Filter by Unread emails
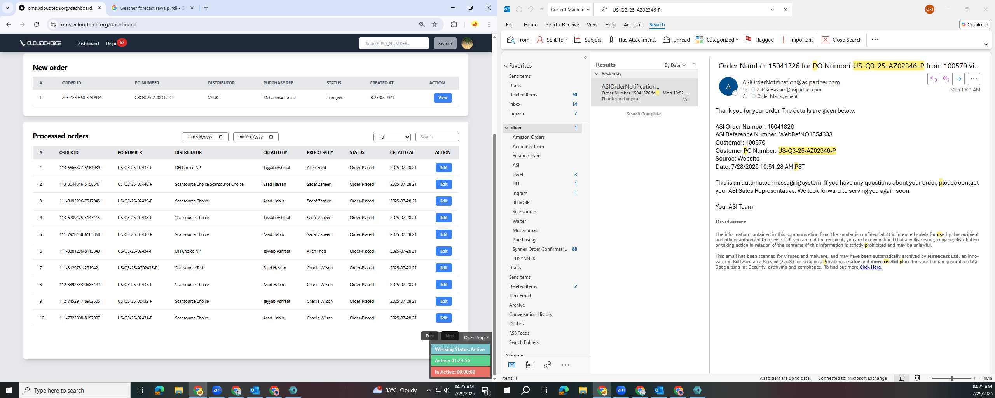Image resolution: width=995 pixels, height=398 pixels. (x=676, y=40)
